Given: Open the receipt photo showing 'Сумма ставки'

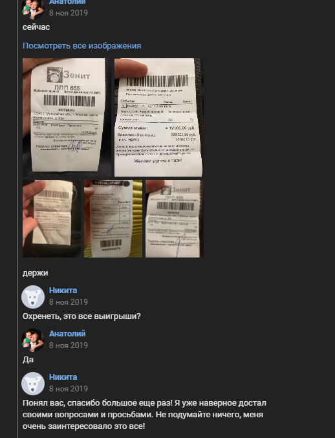Looking at the screenshot, I should (x=159, y=117).
